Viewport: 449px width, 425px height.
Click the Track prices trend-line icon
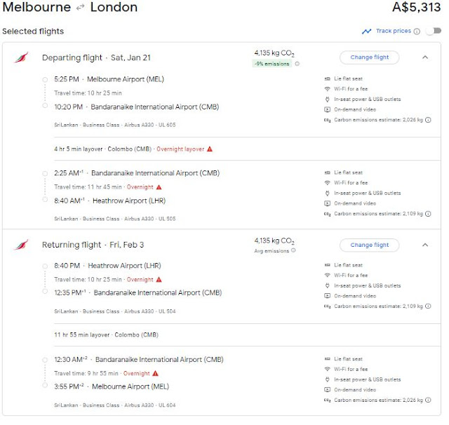[366, 31]
